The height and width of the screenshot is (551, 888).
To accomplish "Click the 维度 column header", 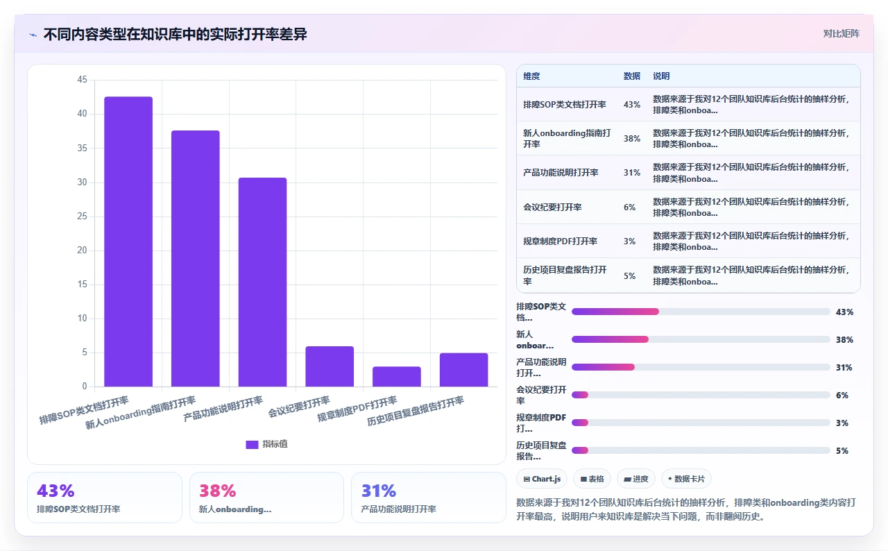I will coord(531,76).
